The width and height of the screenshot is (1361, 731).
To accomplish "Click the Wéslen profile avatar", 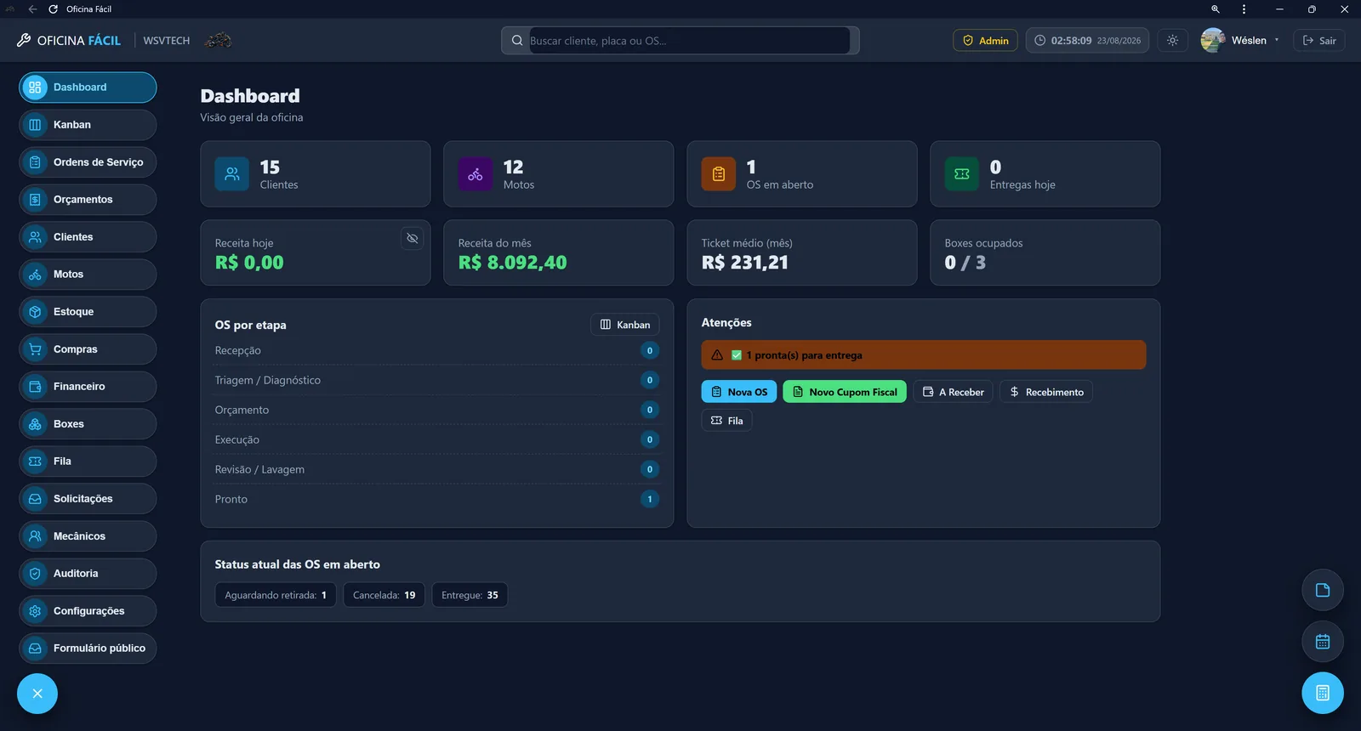I will (x=1213, y=40).
